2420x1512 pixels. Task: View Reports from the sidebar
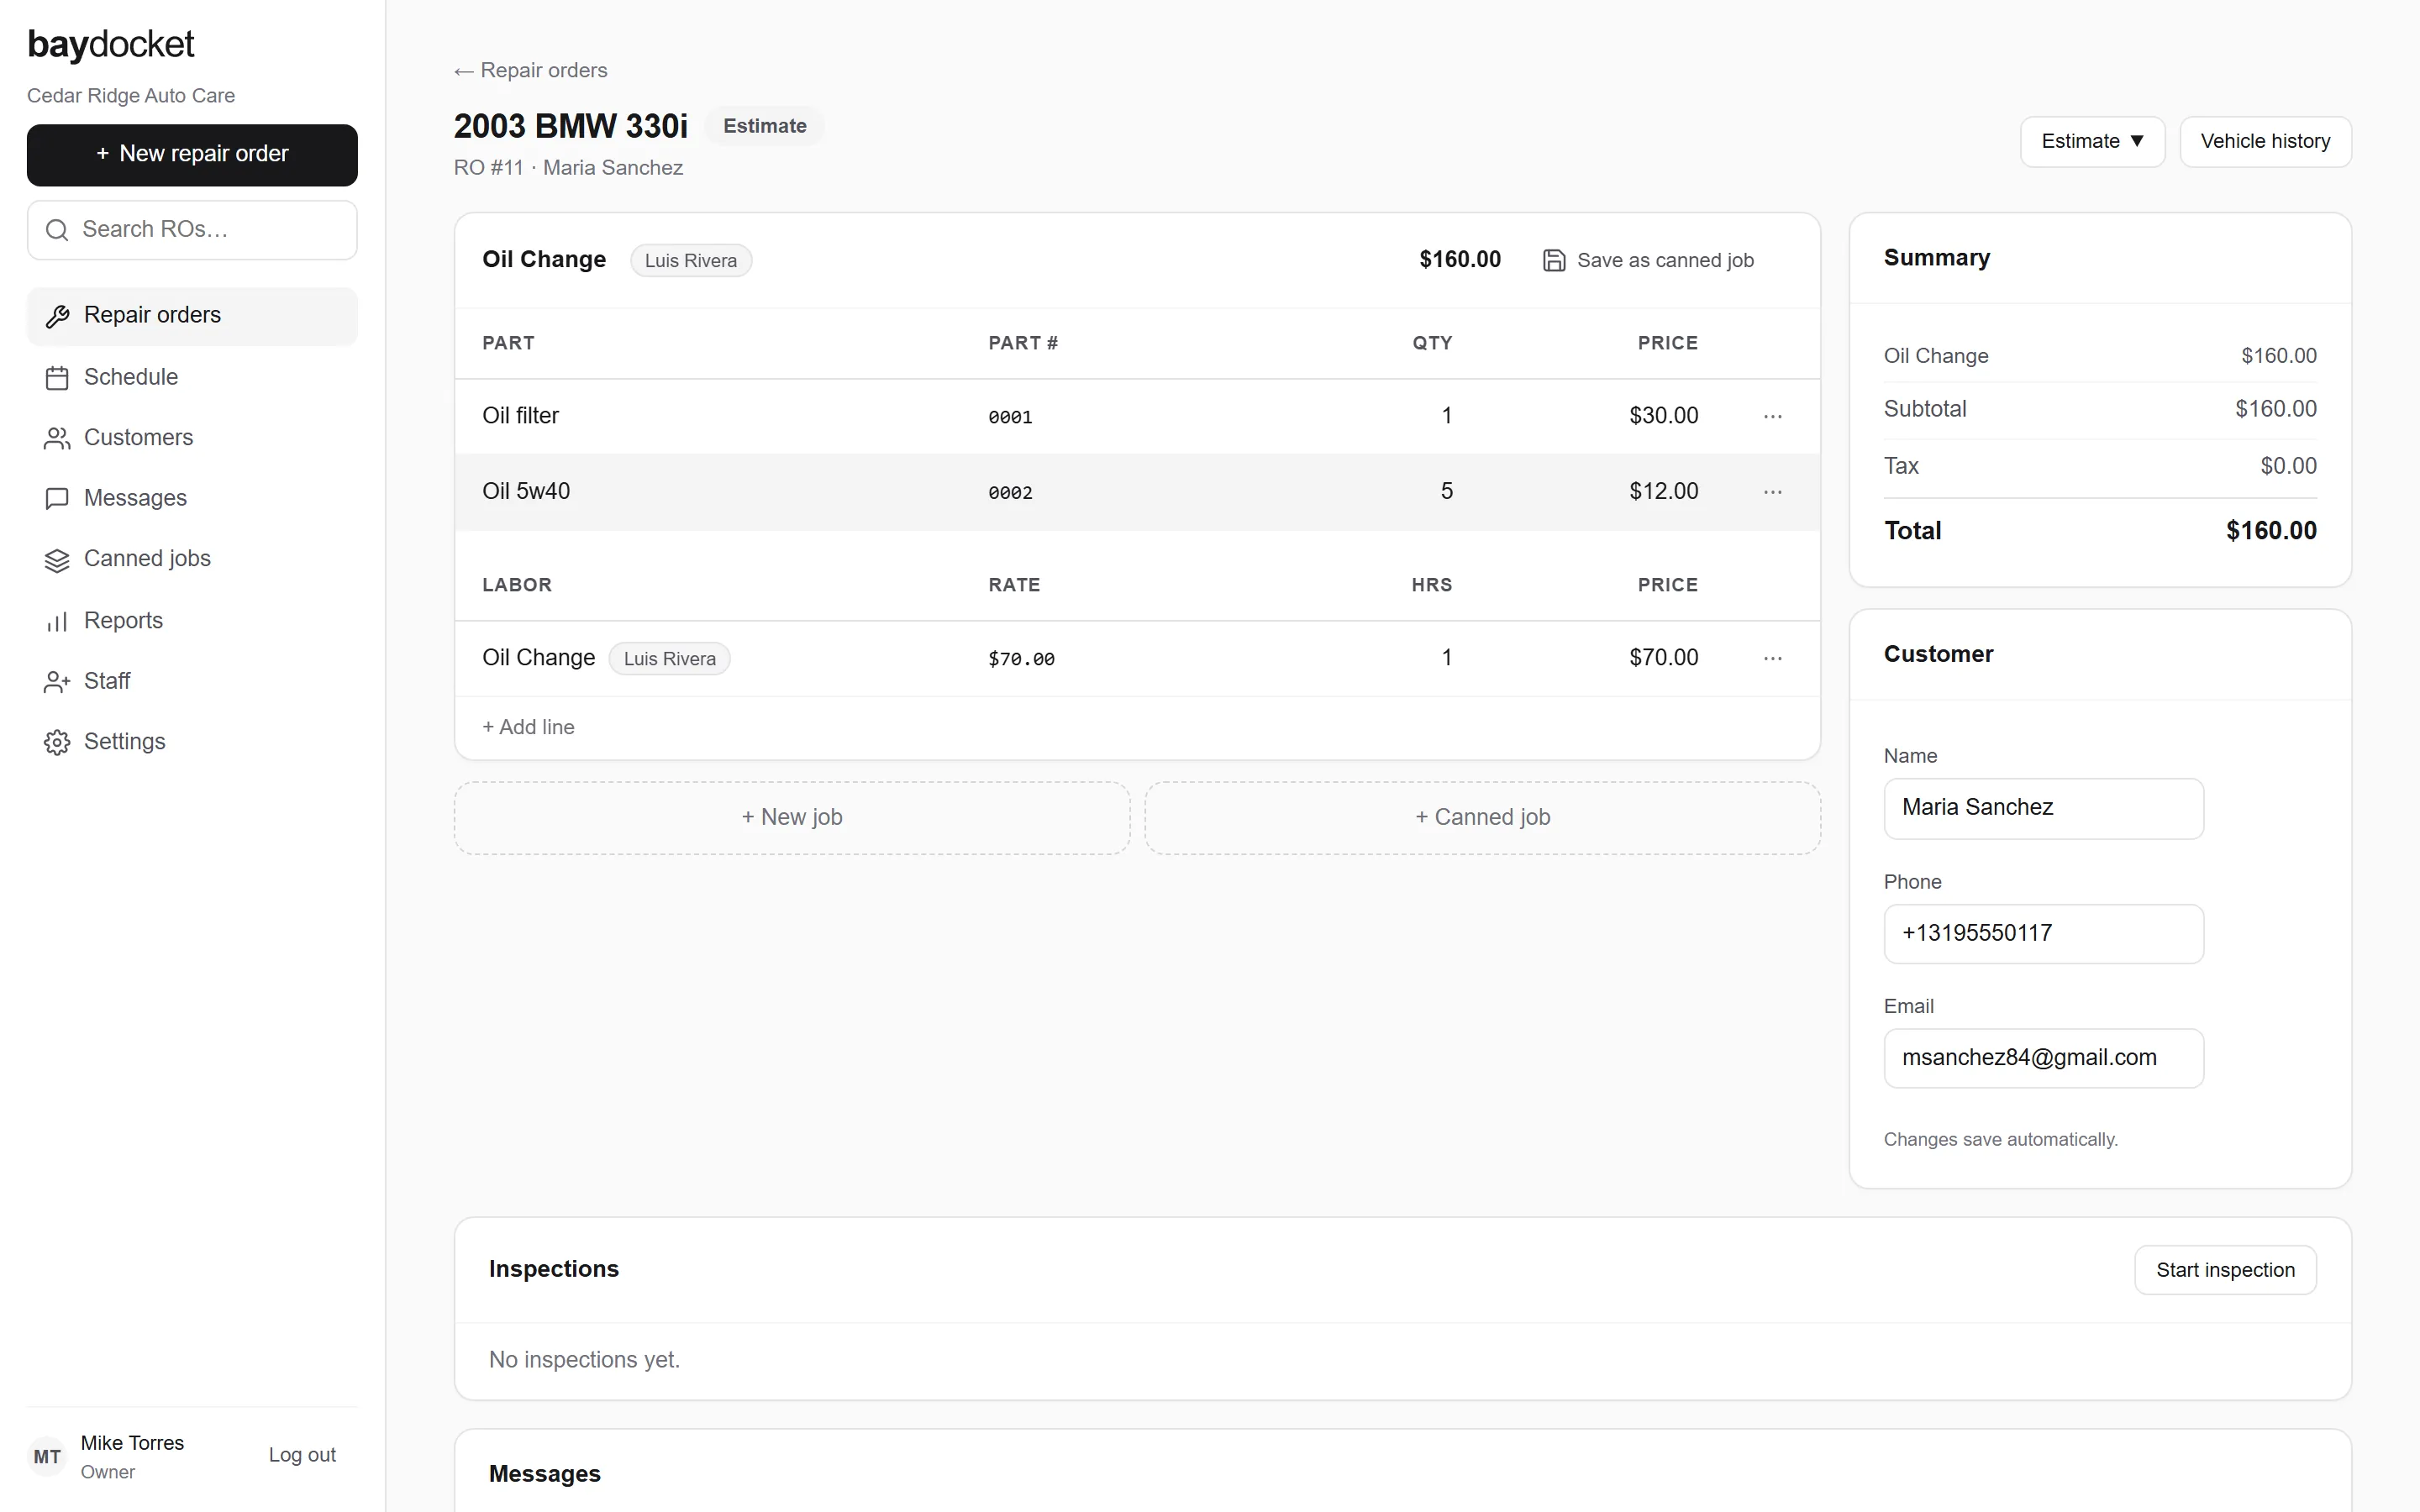(192, 621)
